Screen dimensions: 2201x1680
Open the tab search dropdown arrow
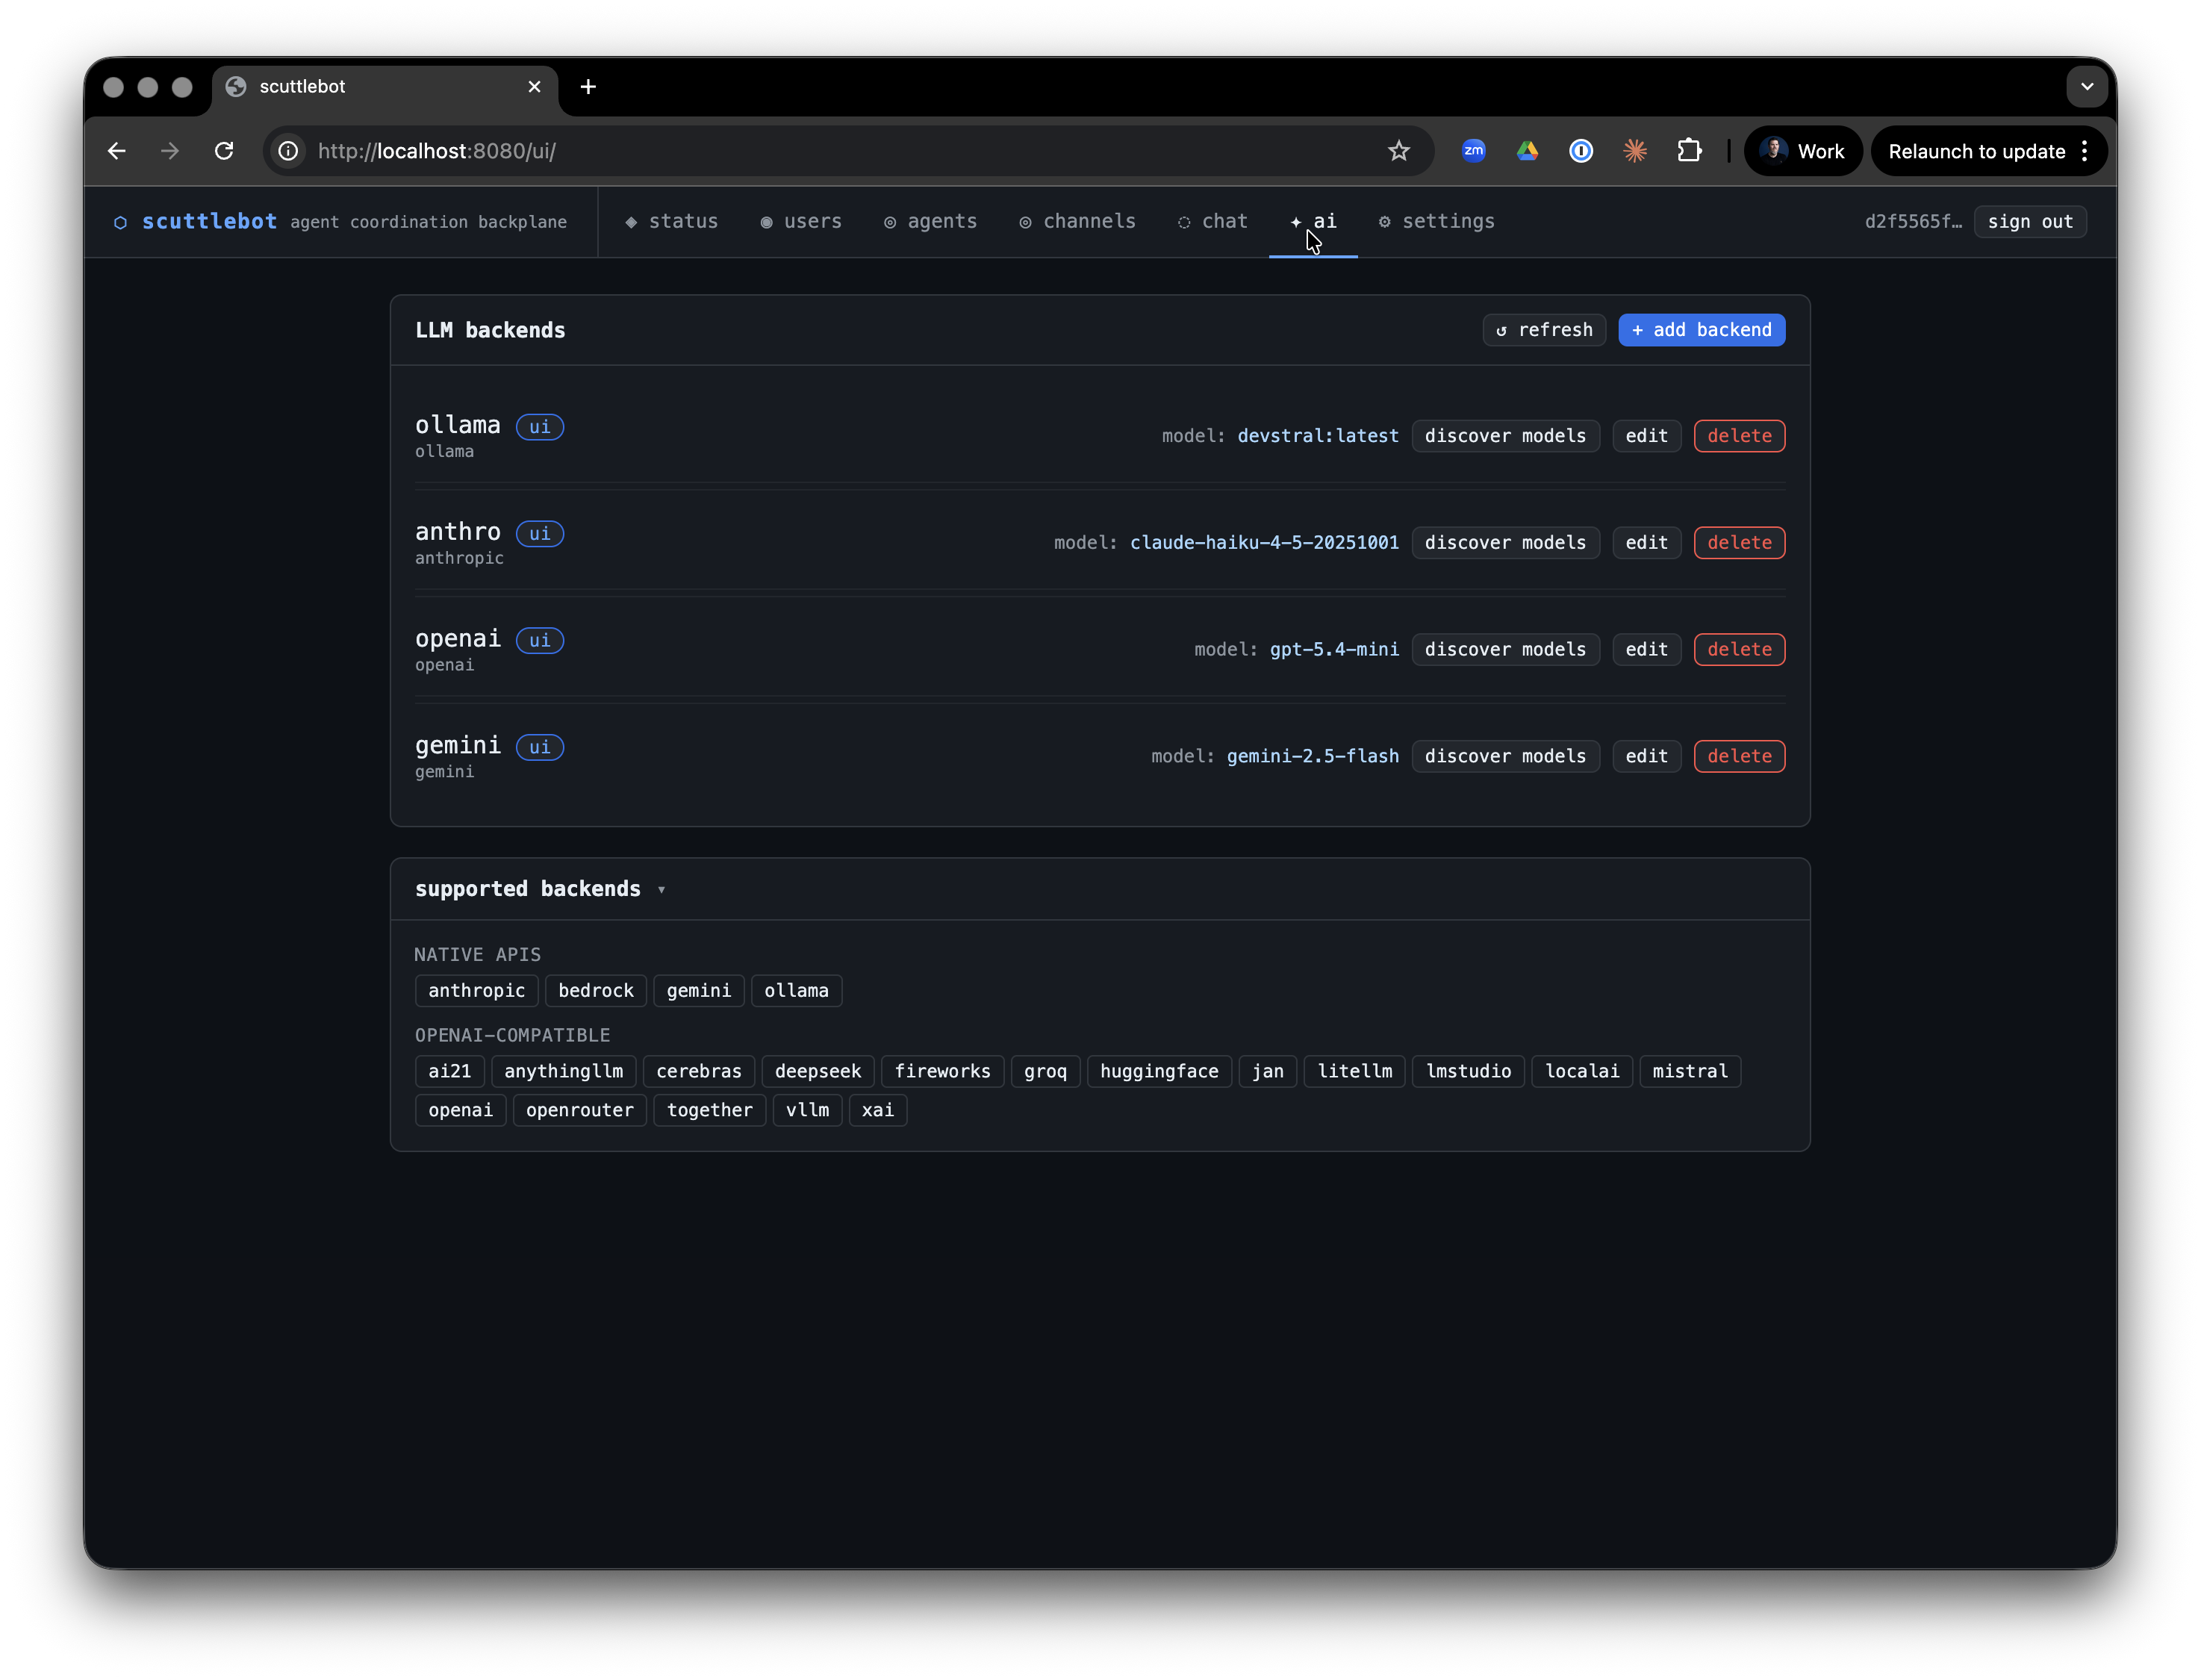point(2086,87)
